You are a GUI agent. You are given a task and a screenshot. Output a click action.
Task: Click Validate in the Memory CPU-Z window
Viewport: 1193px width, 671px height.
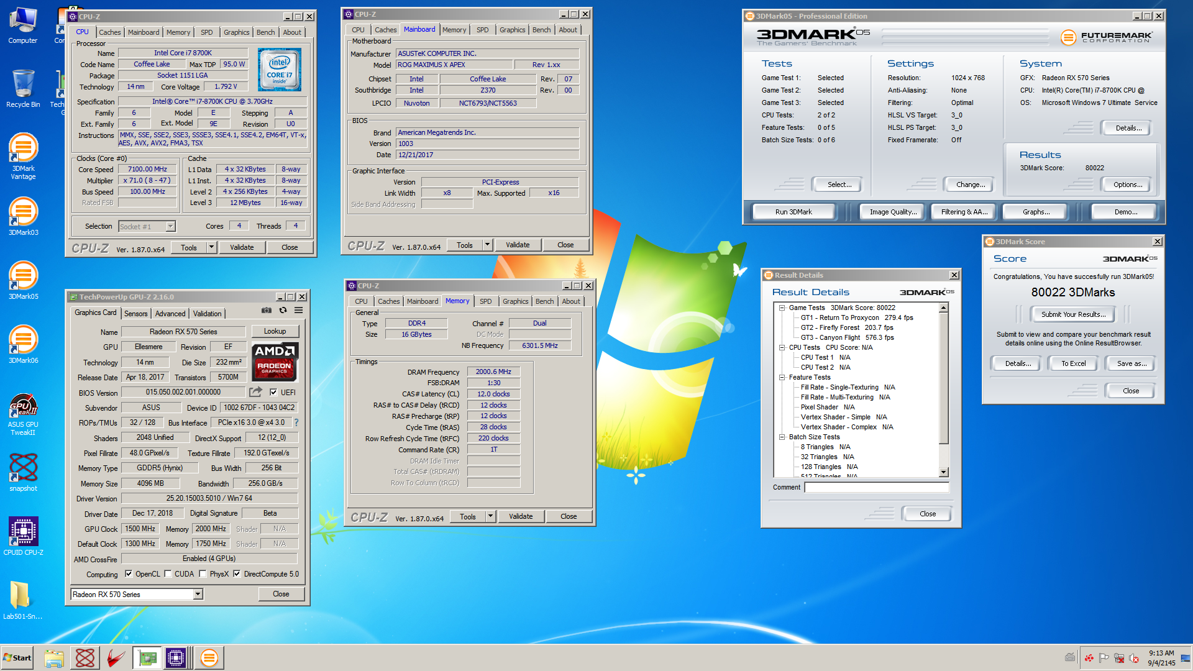coord(520,516)
